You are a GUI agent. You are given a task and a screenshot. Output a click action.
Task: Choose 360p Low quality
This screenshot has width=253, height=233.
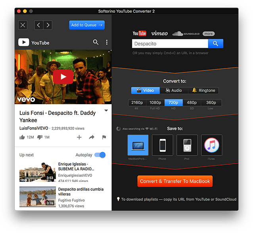[211, 103]
